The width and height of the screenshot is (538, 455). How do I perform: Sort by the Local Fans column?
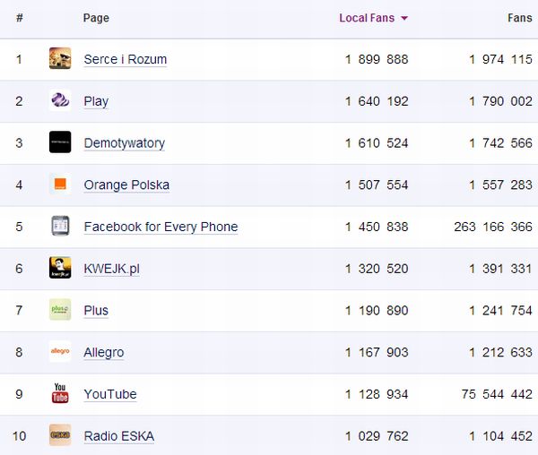367,18
